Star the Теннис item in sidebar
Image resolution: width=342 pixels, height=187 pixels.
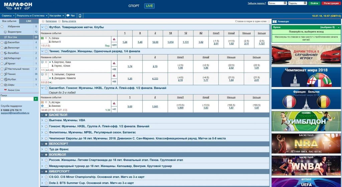point(2,74)
